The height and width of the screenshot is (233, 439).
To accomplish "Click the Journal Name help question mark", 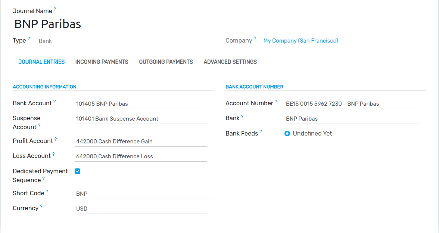I will pos(55,9).
